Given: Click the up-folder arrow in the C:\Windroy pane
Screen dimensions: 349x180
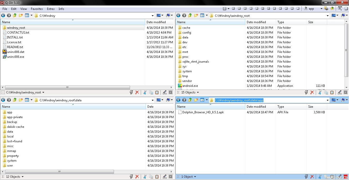Looking at the screenshot, I should click(x=15, y=16).
